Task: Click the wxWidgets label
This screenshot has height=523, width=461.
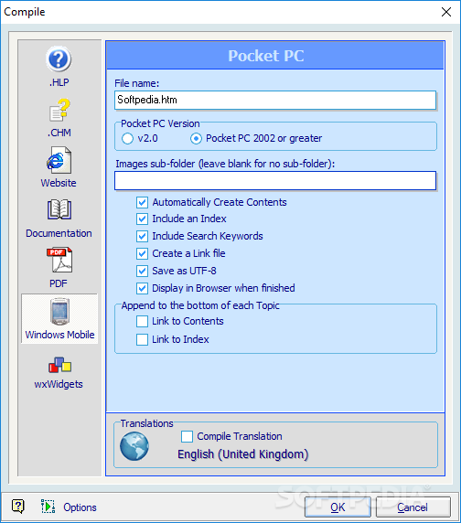Action: tap(59, 384)
